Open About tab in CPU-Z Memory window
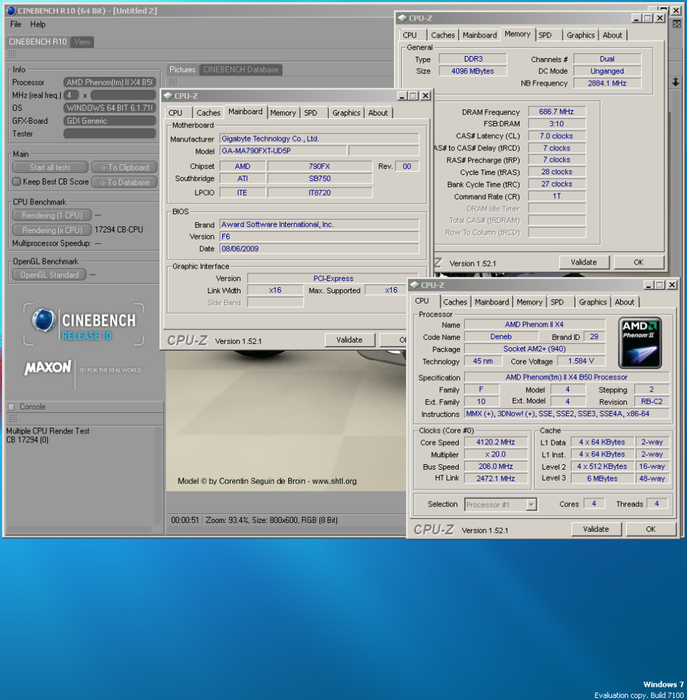Viewport: 687px width, 700px height. (x=612, y=35)
